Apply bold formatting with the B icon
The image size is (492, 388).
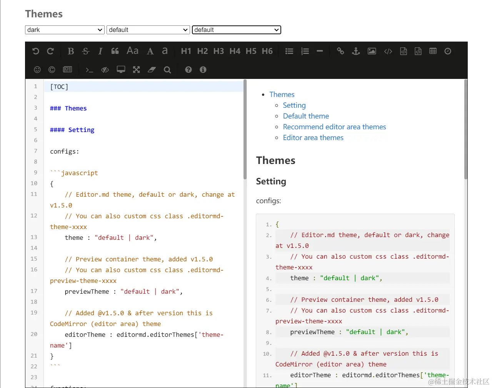click(x=71, y=51)
